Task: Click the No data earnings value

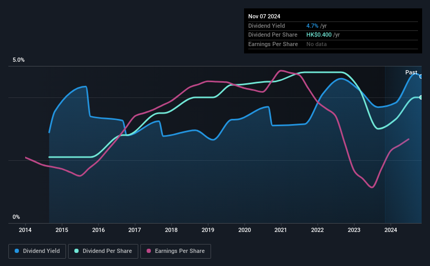Action: pos(316,44)
